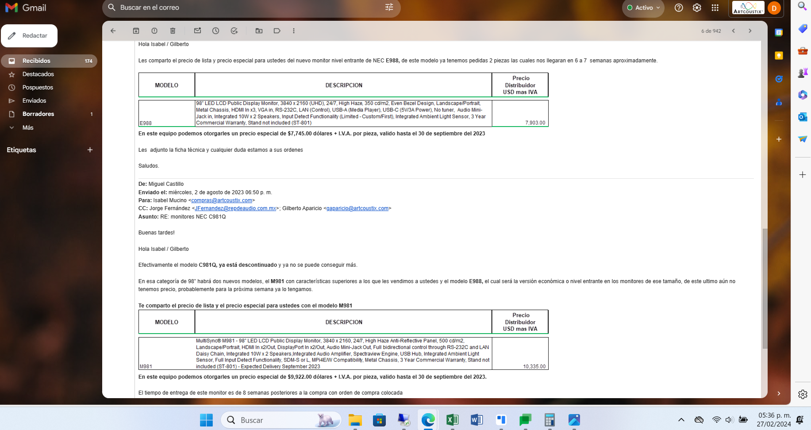
Task: Open Gmail support help icon
Action: click(x=679, y=8)
